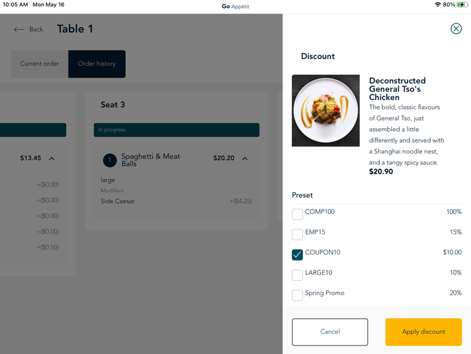Viewport: 471px width, 354px height.
Task: Close the Discount panel with X icon
Action: (456, 28)
